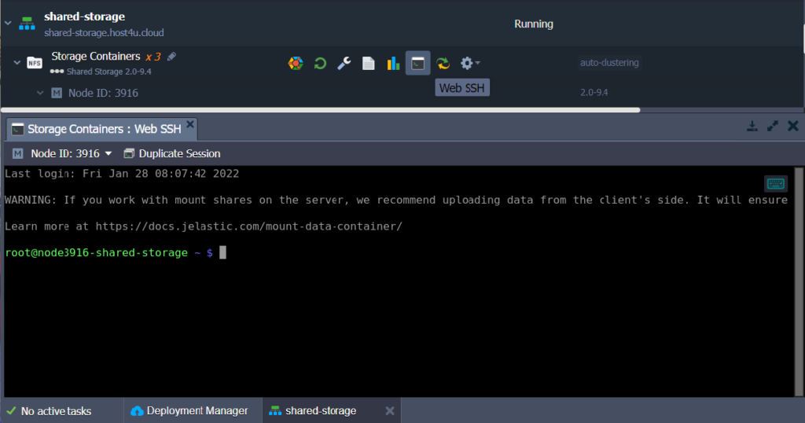Viewport: 805px width, 423px height.
Task: Click the horizontal scrollbar under environments
Action: click(x=321, y=110)
